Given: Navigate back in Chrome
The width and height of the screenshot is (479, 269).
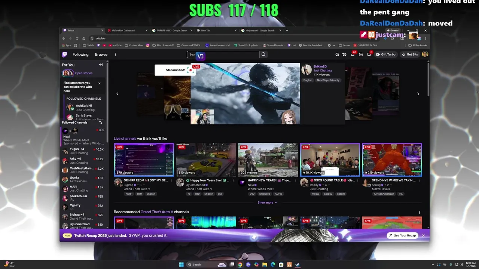Looking at the screenshot, I should [x=64, y=38].
